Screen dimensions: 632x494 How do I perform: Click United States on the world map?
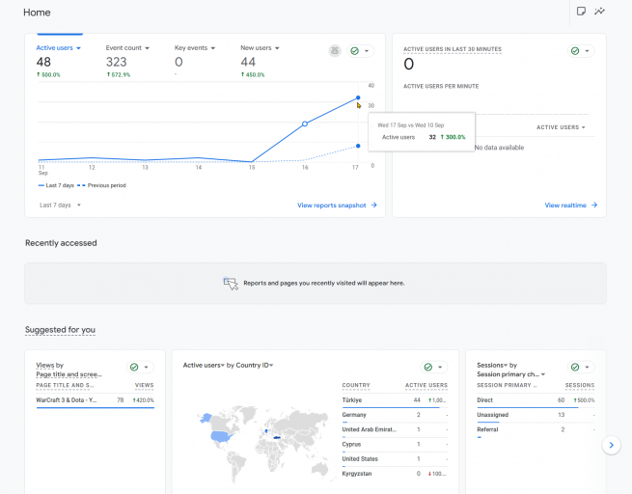point(222,436)
